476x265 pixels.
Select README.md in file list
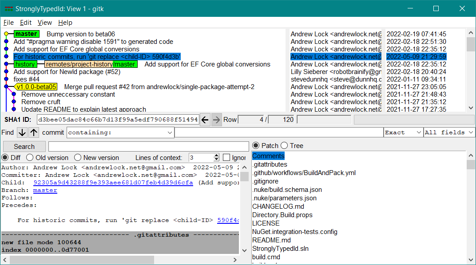click(x=271, y=240)
